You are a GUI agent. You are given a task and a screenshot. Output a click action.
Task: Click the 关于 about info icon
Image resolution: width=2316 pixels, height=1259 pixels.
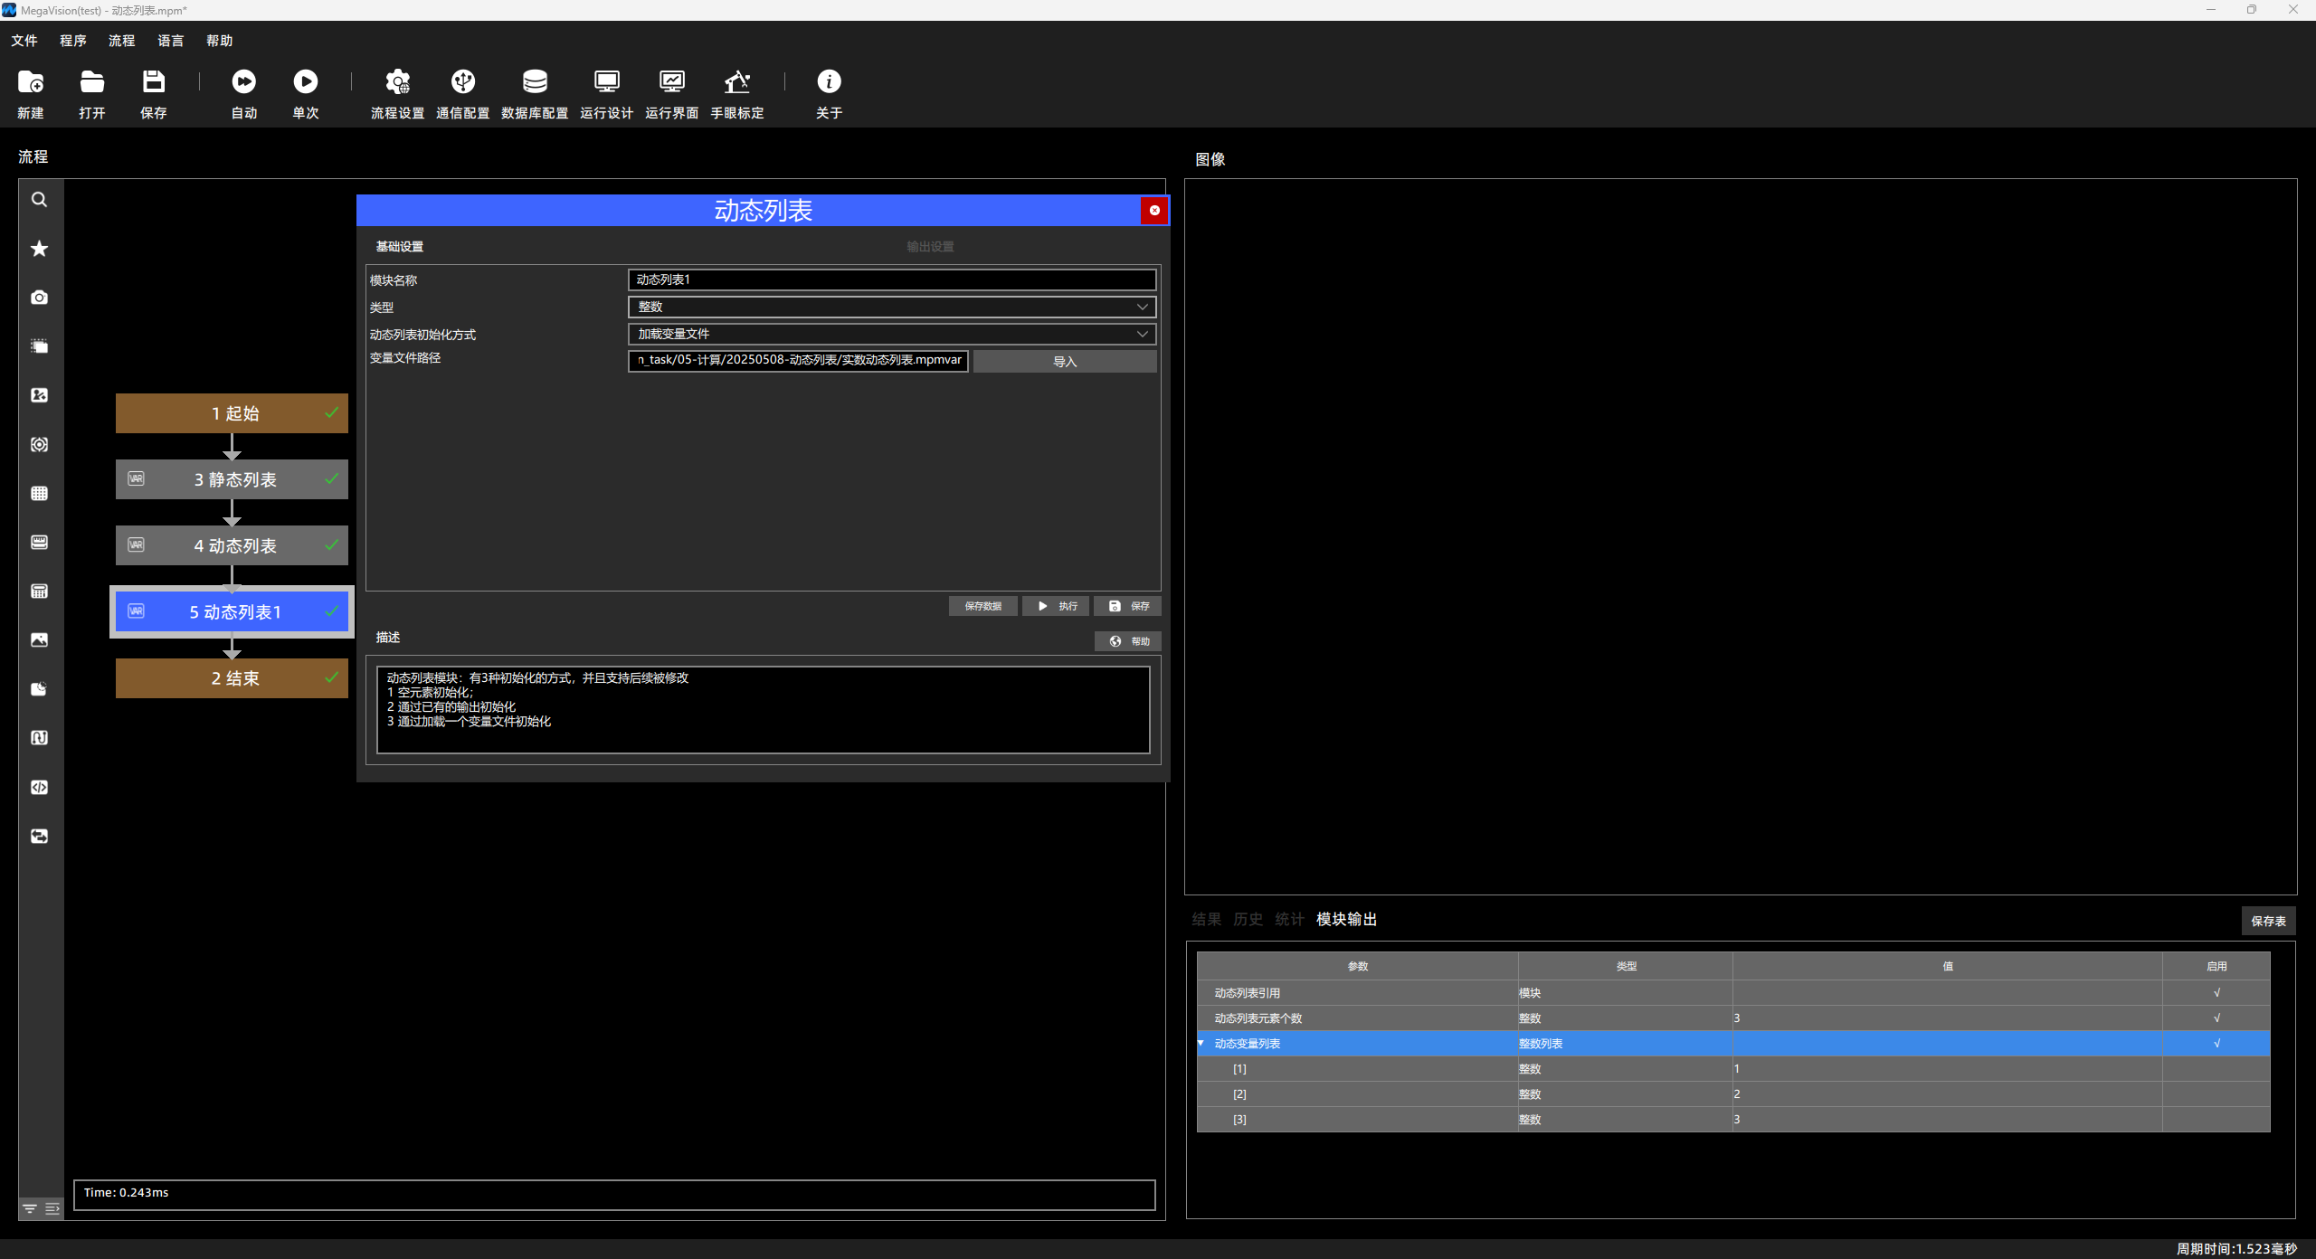coord(829,82)
